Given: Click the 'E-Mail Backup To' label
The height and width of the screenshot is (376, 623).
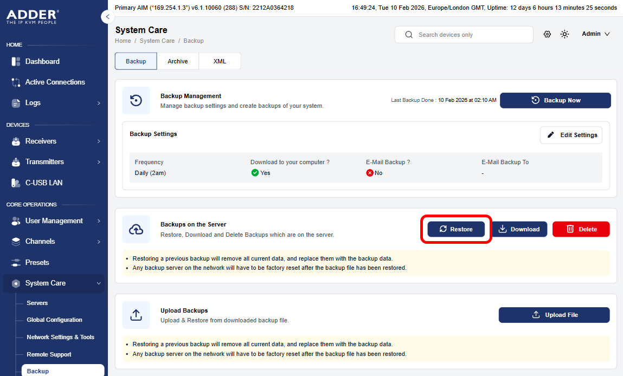Looking at the screenshot, I should click(505, 162).
